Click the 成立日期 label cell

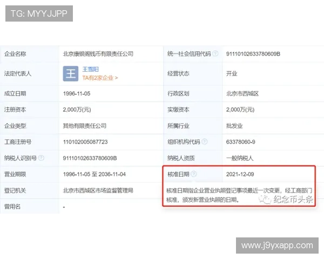coord(30,93)
